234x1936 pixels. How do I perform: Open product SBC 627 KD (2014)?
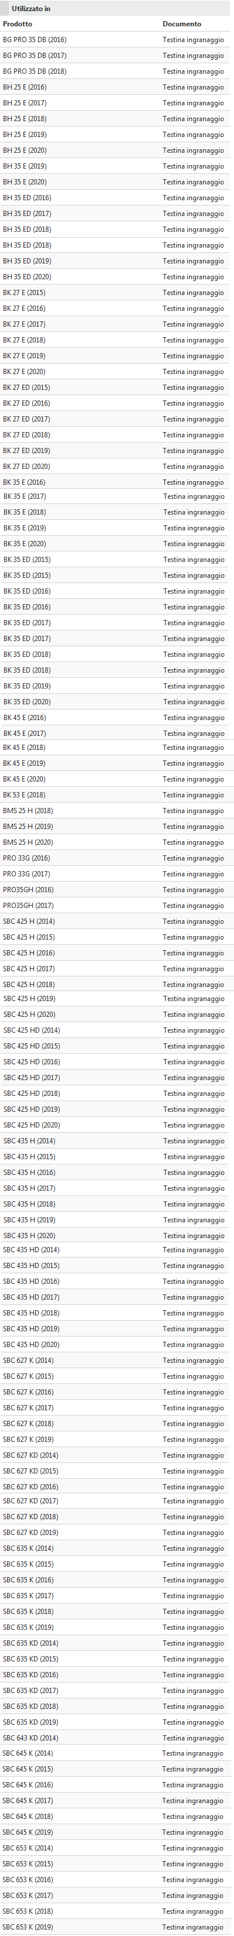(30, 1455)
